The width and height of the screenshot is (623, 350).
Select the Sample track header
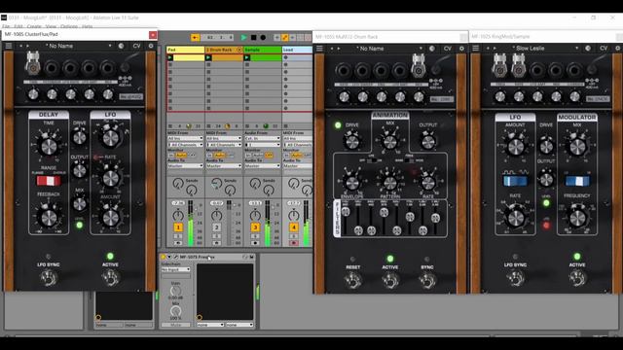[262, 50]
